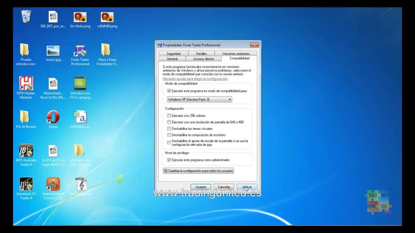Select the EURUSD1.csv file icon
The image size is (415, 233).
pyautogui.click(x=80, y=117)
